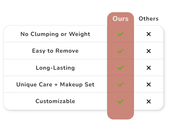This screenshot has height=132, width=173.
Task: Click the green checkmark in Long-Lasting row
Action: coord(121,68)
